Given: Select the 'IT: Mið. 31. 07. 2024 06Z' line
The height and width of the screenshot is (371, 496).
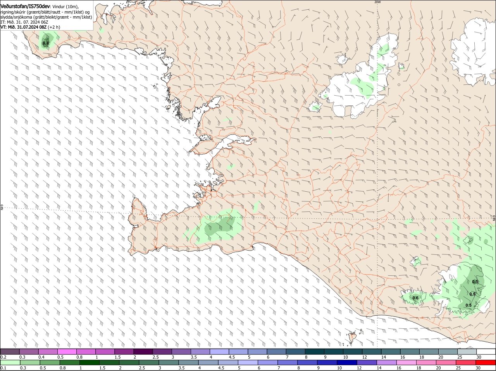Looking at the screenshot, I should pos(24,22).
